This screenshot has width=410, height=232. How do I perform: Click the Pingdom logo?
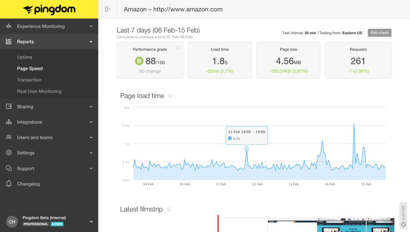click(49, 10)
